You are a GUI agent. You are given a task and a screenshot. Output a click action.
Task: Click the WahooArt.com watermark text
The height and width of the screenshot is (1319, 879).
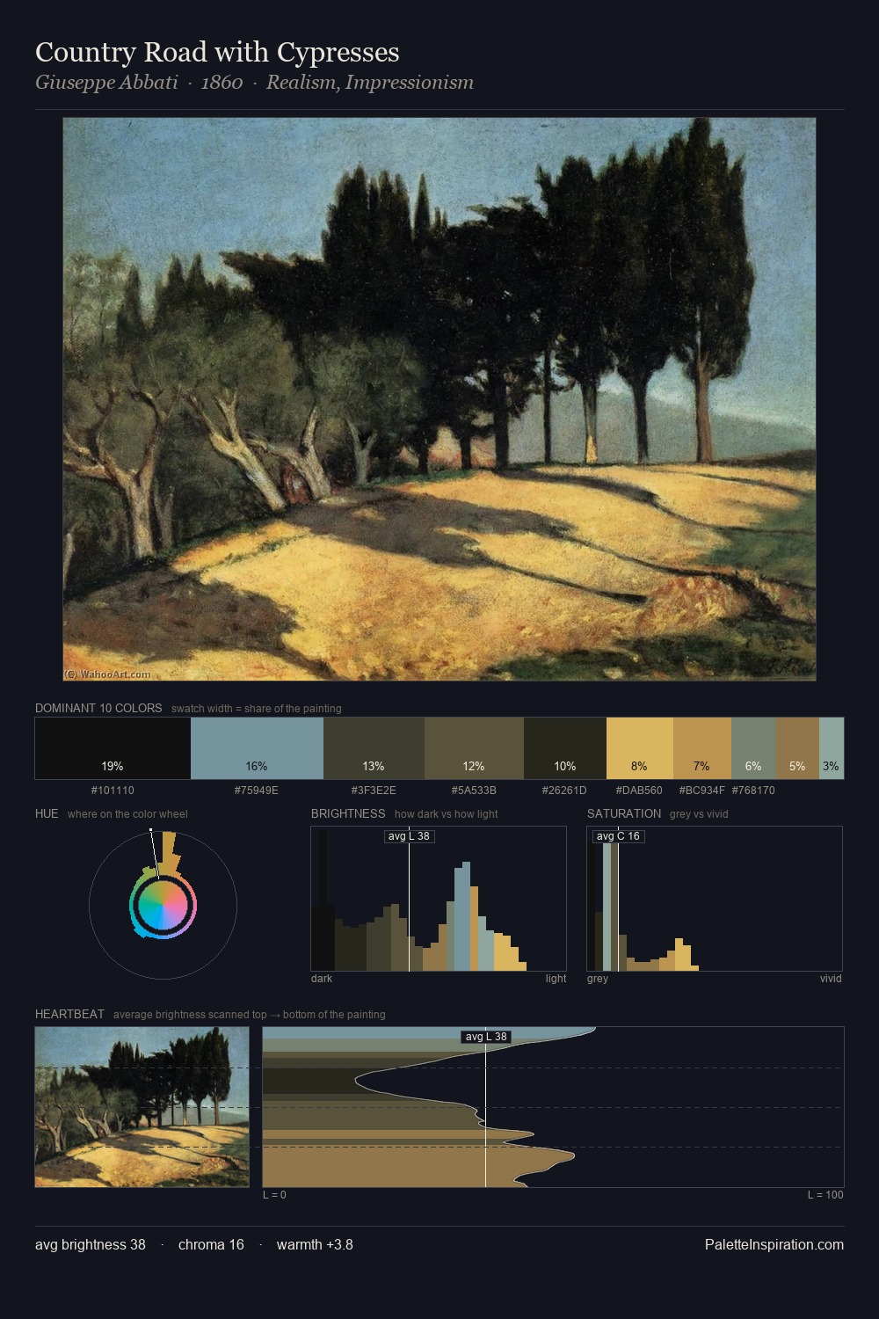pos(107,674)
